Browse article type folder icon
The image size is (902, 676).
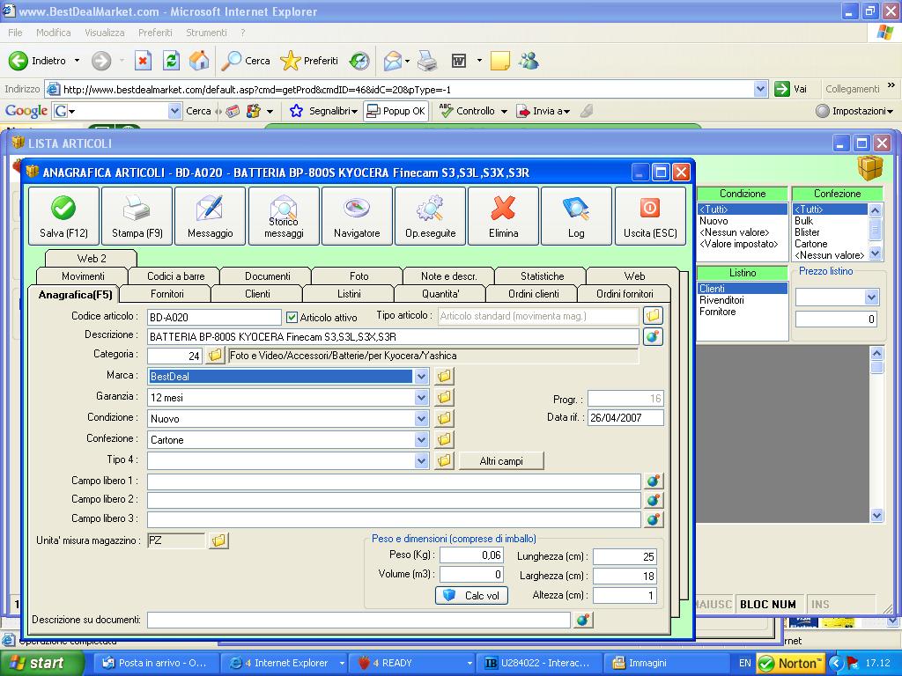click(653, 316)
